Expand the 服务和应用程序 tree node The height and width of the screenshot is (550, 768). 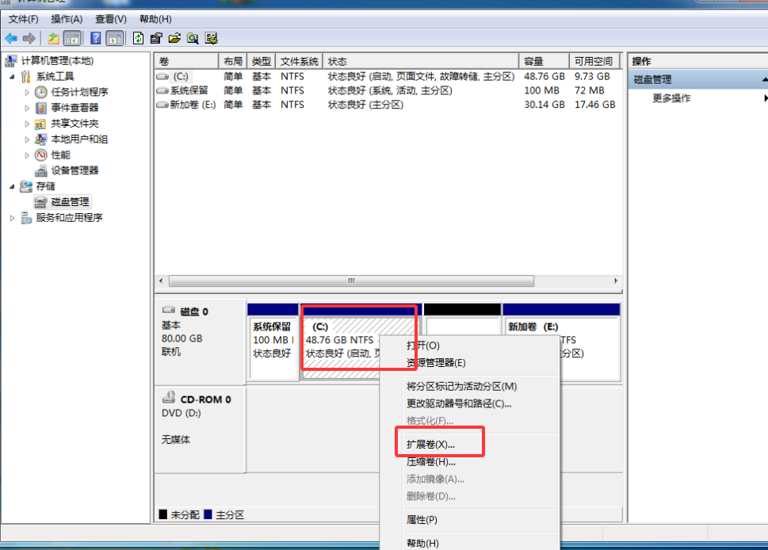click(x=12, y=218)
